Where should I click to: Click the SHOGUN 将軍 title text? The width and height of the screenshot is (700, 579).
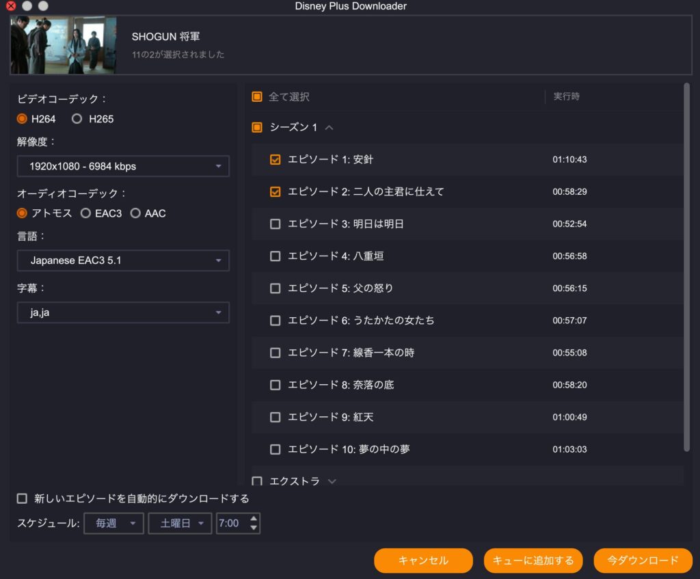pyautogui.click(x=165, y=37)
